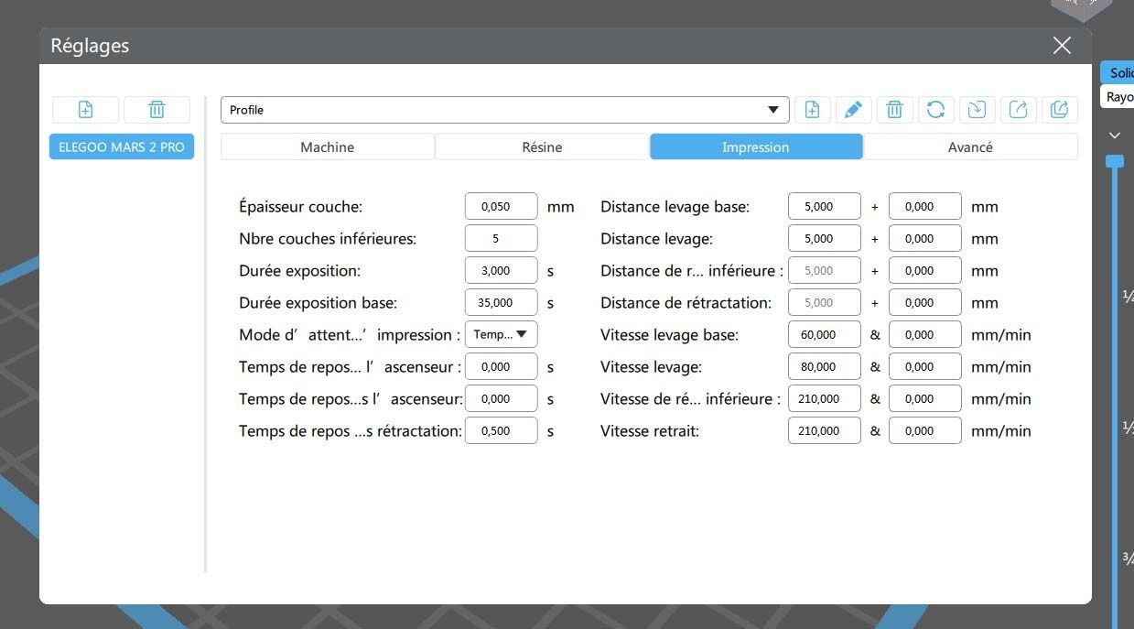
Task: Open the Résine tab
Action: coord(542,146)
